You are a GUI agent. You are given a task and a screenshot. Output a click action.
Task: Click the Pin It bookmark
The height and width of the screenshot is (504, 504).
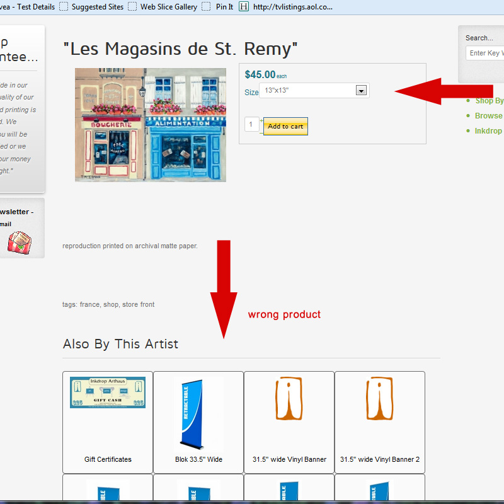pos(224,7)
